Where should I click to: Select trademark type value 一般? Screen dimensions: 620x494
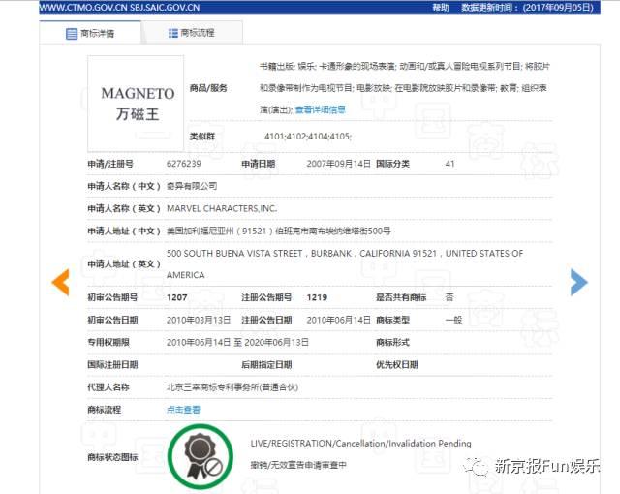coord(453,320)
